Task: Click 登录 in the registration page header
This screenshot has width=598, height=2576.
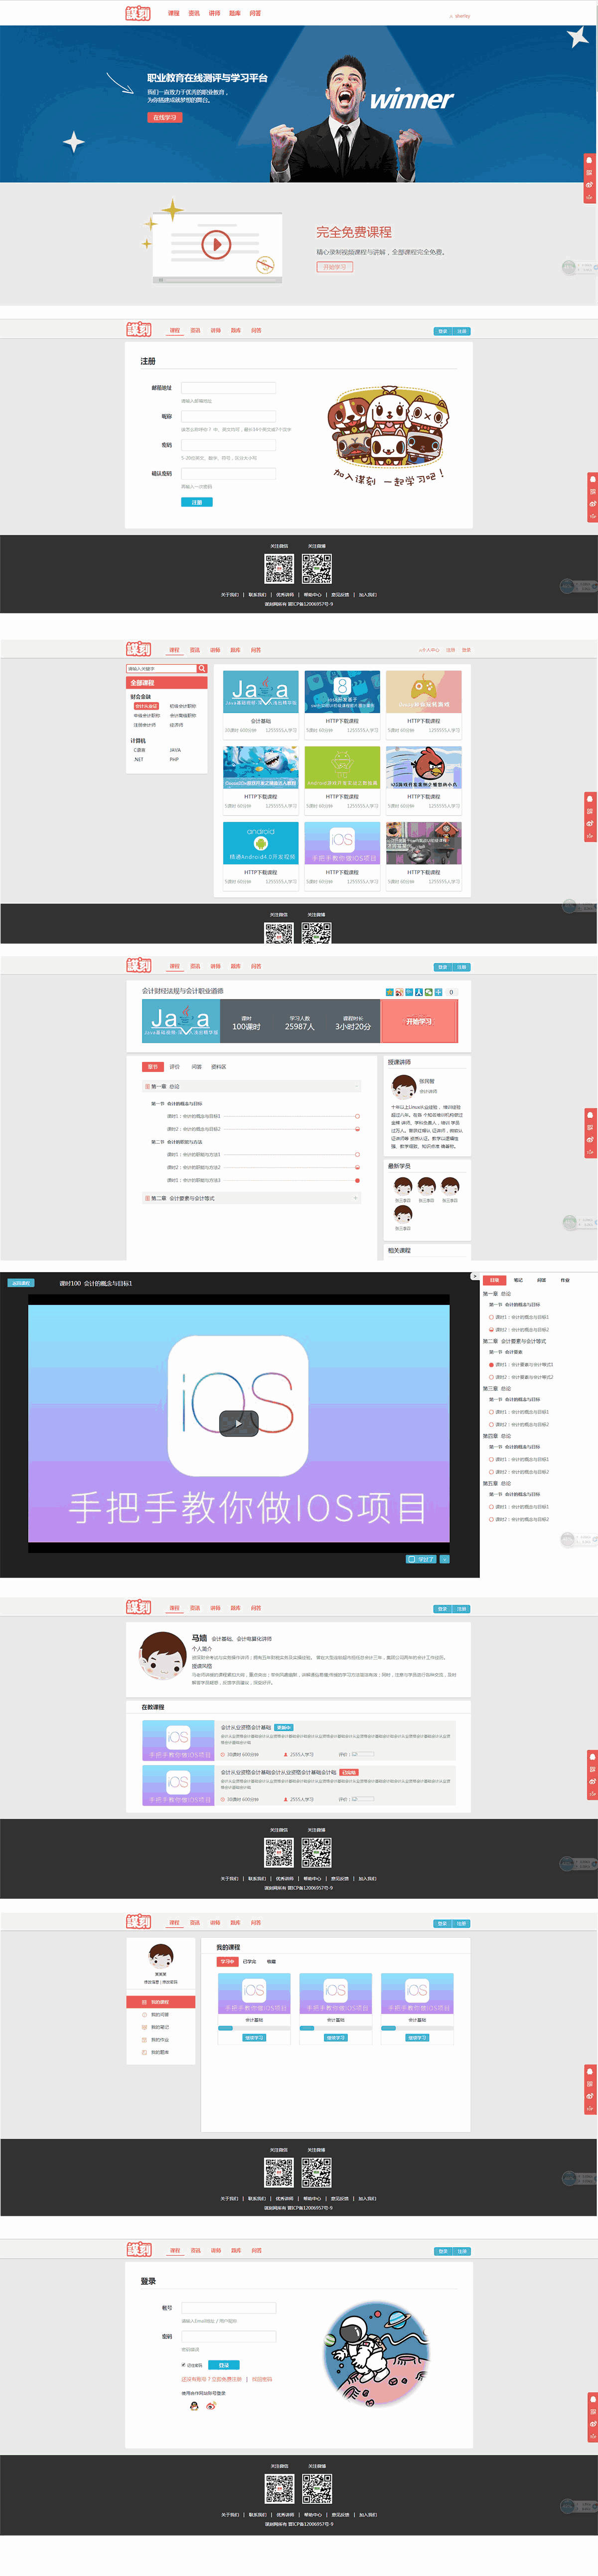Action: [442, 331]
